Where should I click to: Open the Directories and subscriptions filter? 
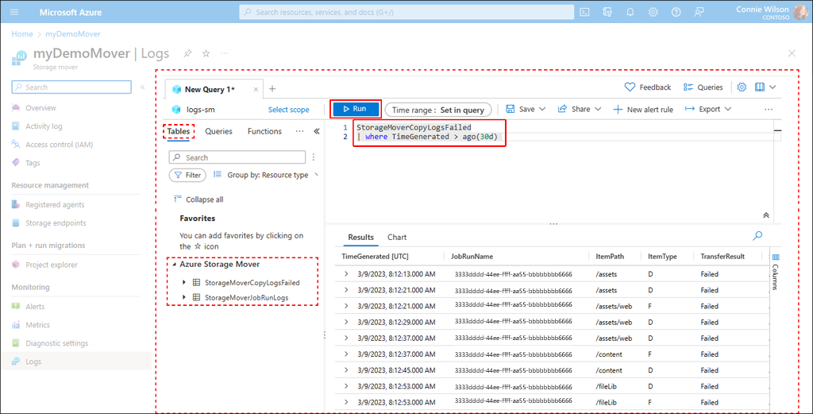[x=607, y=12]
